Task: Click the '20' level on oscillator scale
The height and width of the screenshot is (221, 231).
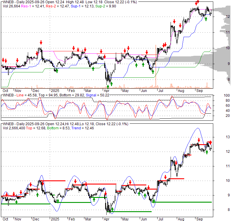Action: 228,116
